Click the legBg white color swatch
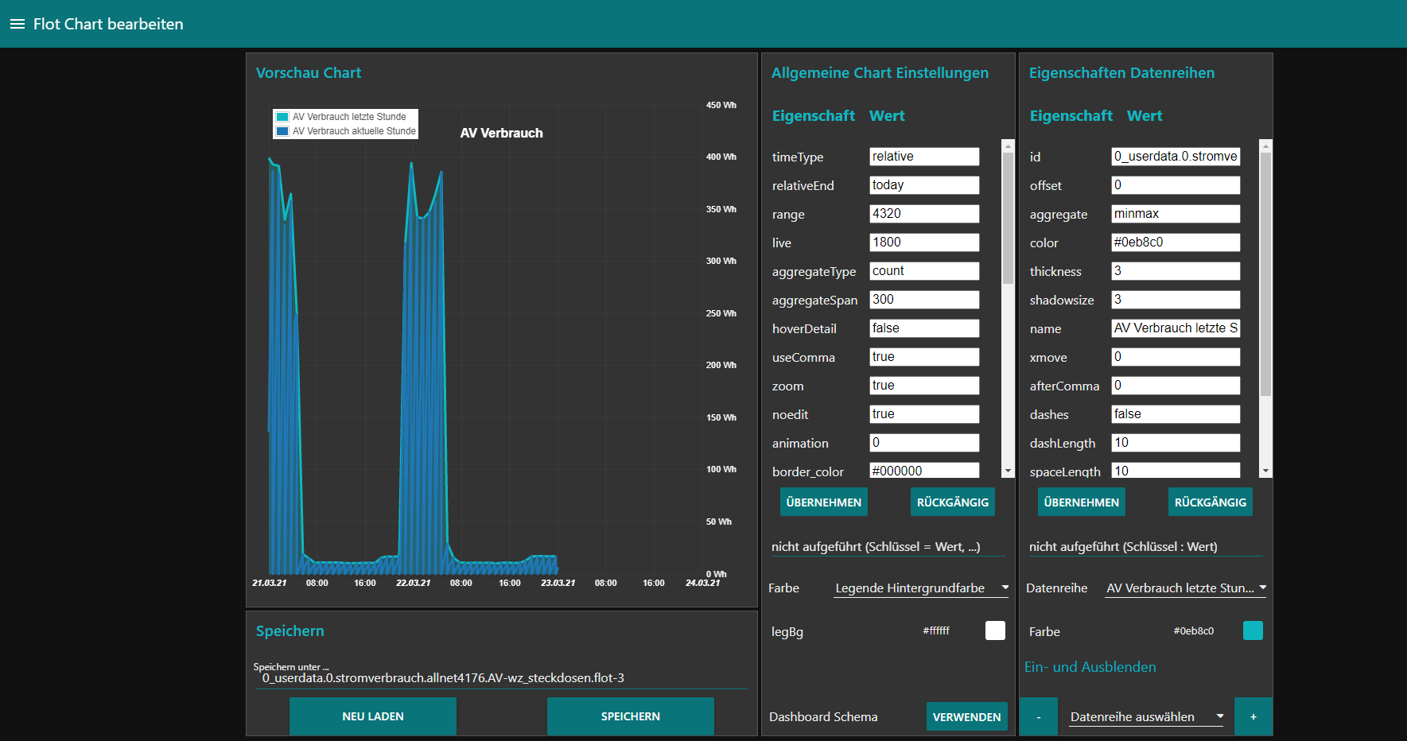This screenshot has width=1407, height=741. (x=995, y=630)
